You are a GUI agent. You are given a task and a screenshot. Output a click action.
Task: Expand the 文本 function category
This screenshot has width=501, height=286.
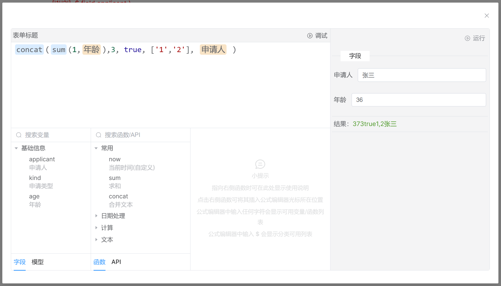tap(96, 240)
